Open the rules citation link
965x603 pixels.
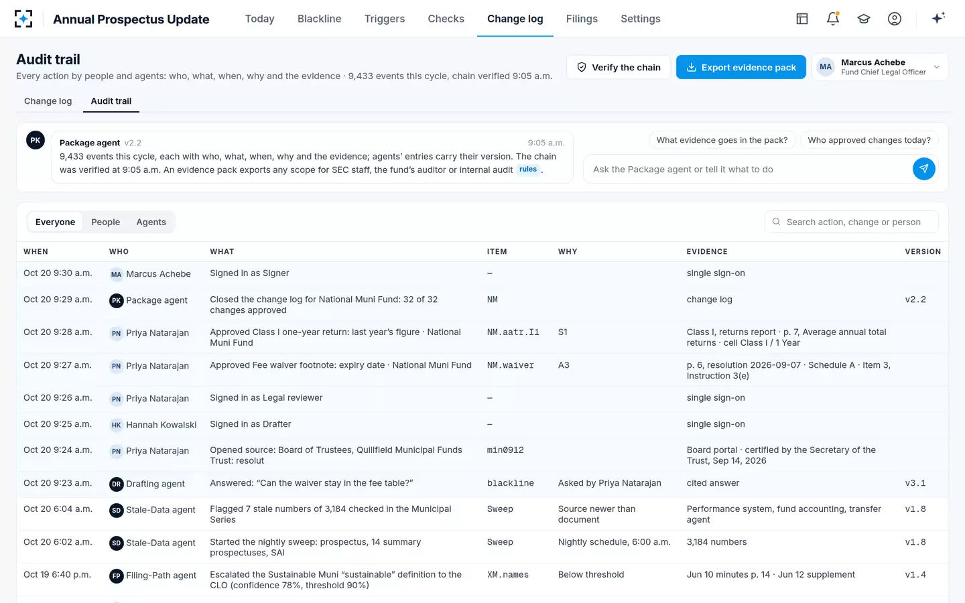(528, 170)
